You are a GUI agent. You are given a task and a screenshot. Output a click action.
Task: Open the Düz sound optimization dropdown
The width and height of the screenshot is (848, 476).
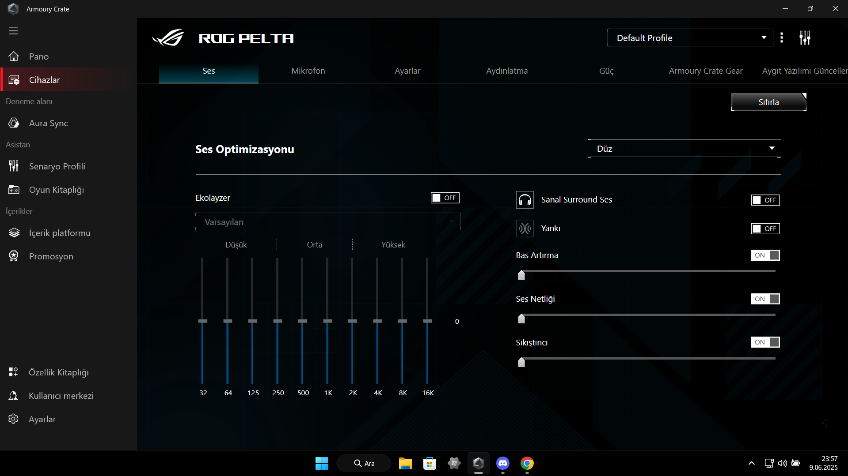pos(684,149)
